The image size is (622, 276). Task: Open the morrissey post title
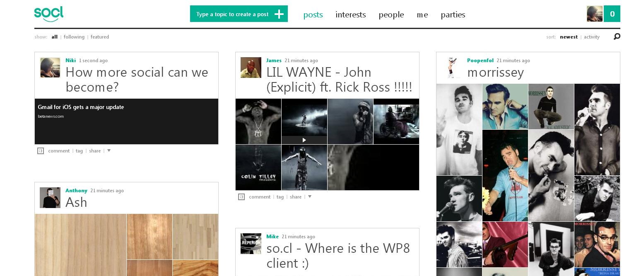(x=495, y=73)
